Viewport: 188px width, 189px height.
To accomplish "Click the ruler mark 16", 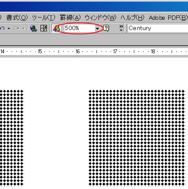I will [x=77, y=52].
